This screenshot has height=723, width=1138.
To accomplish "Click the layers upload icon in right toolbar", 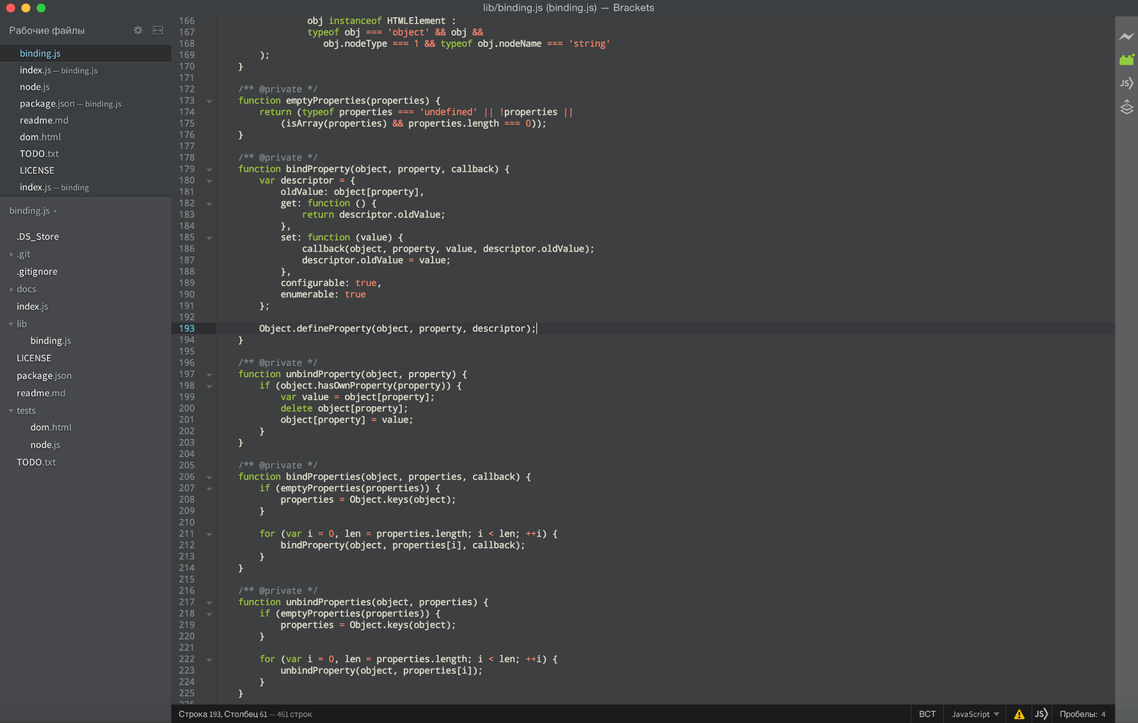I will (x=1126, y=107).
